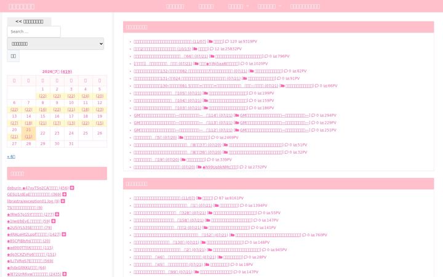Open the (16) posts link for July 8
This screenshot has height=277, width=443.
42,110
